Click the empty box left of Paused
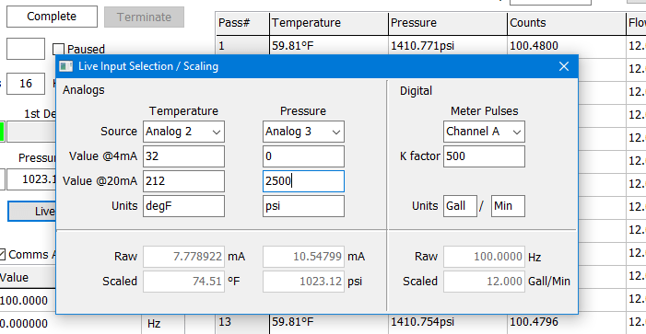This screenshot has height=334, width=646. point(26,49)
